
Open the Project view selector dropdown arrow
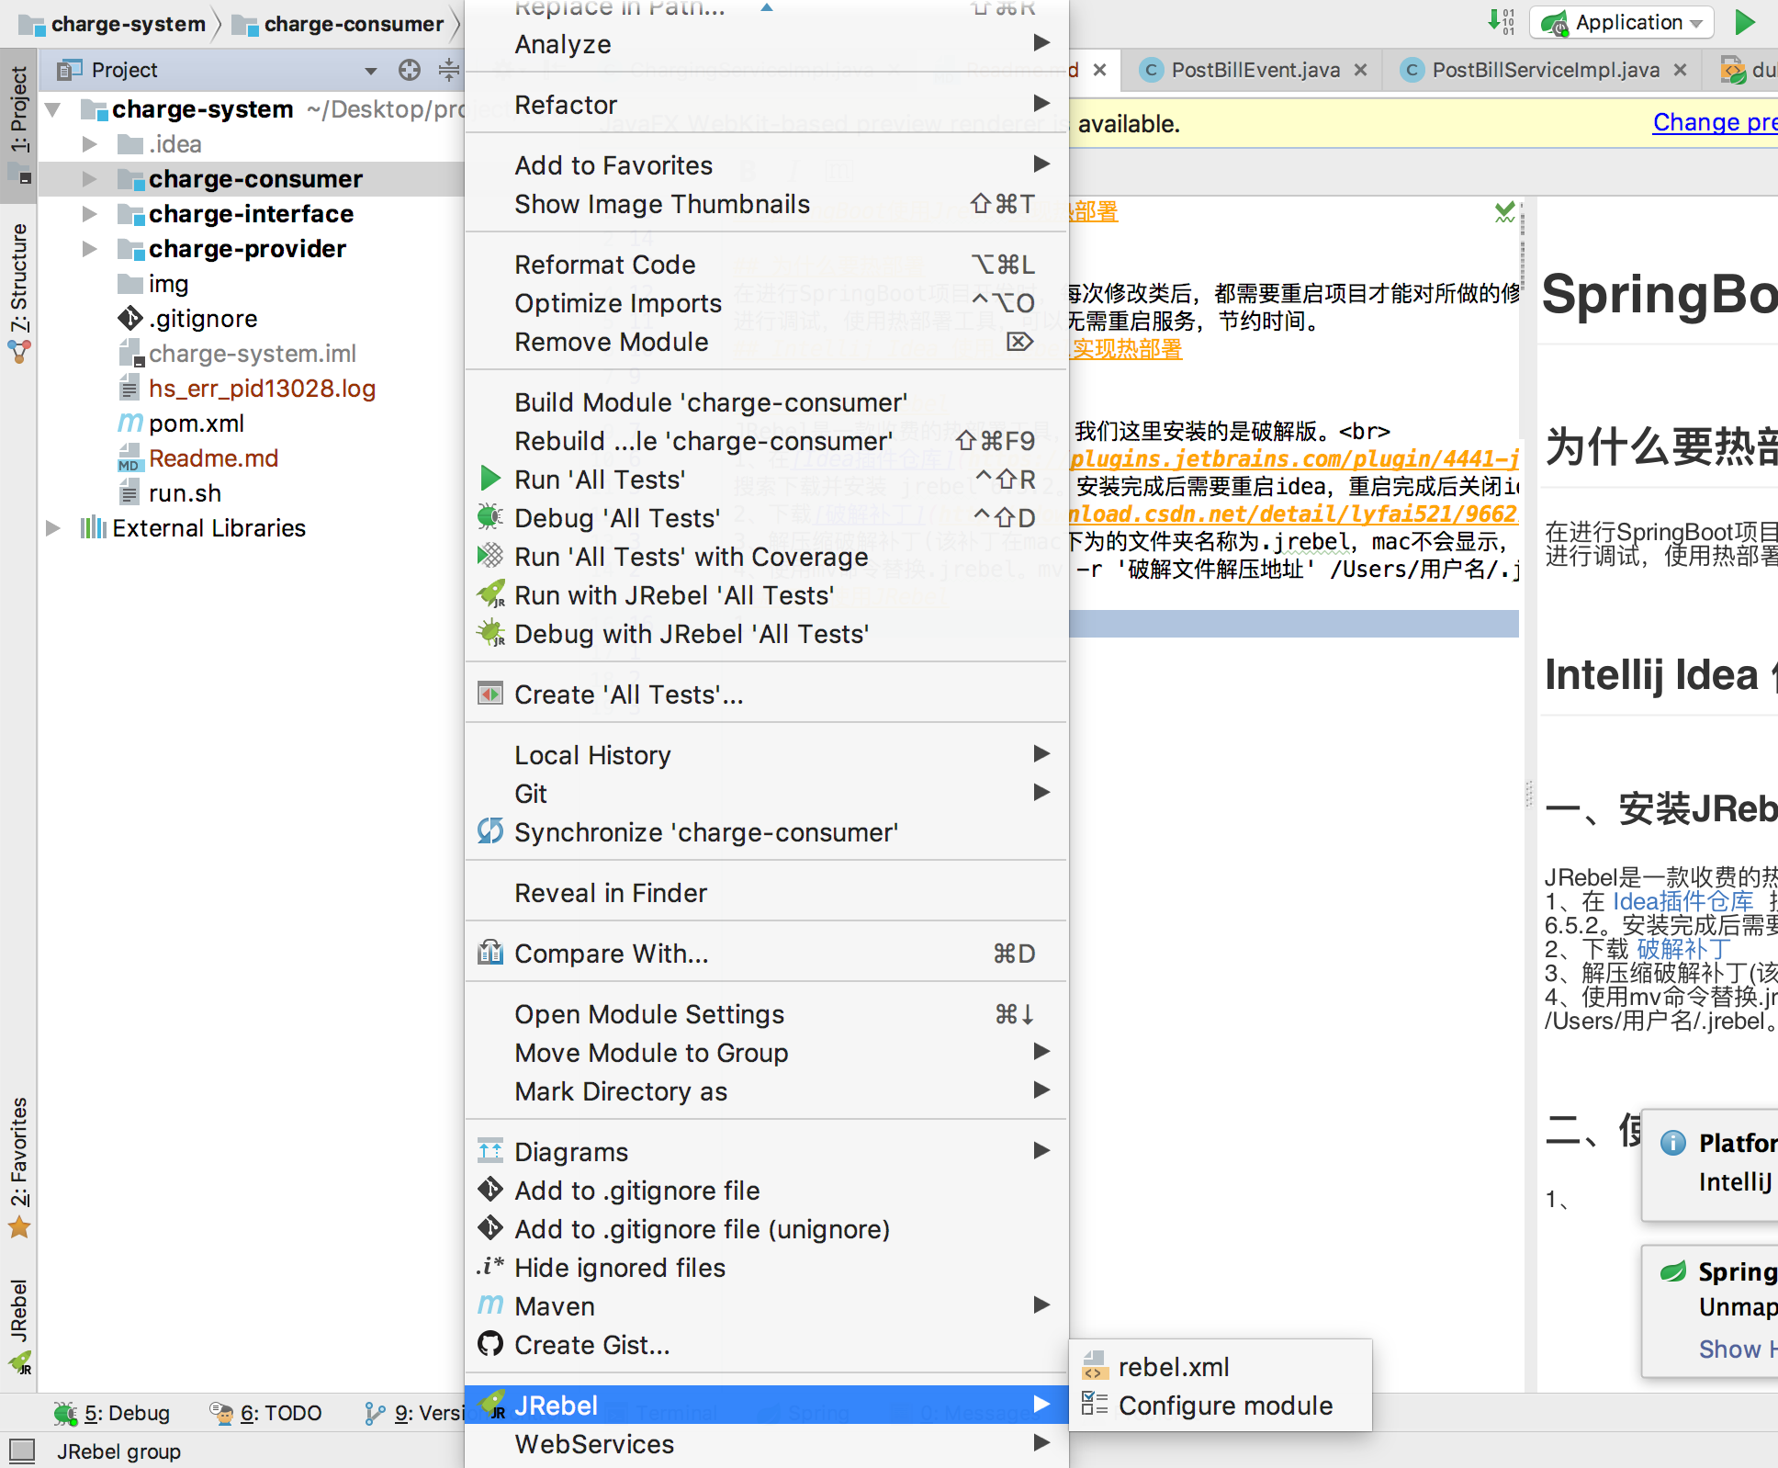tap(371, 71)
